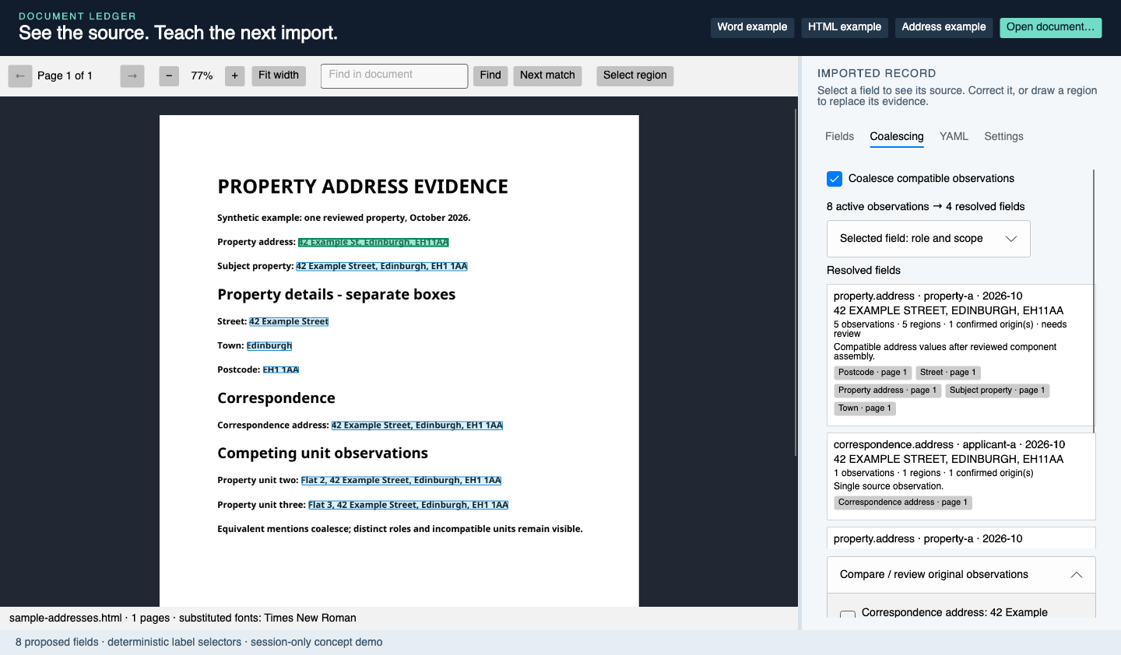This screenshot has width=1121, height=655.
Task: Load the Word example
Action: coord(752,27)
